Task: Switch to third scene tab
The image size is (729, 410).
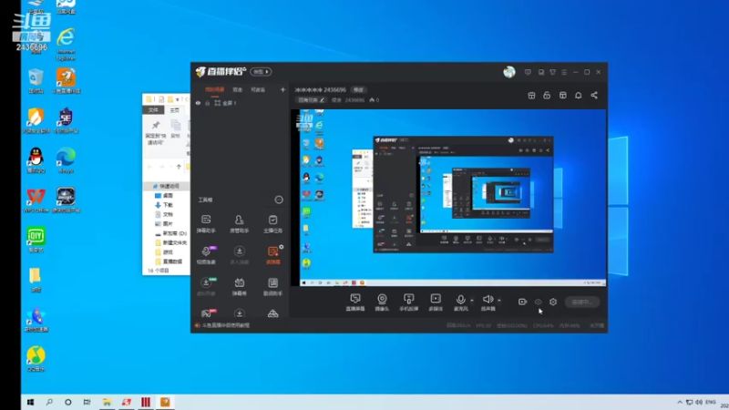Action: tap(258, 89)
